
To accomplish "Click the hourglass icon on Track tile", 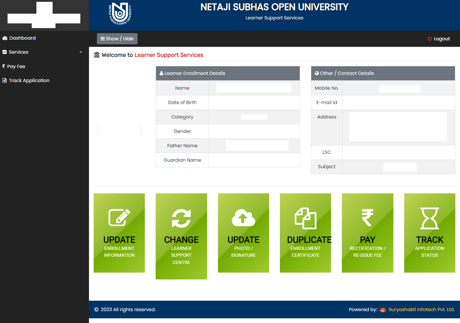I will (430, 218).
